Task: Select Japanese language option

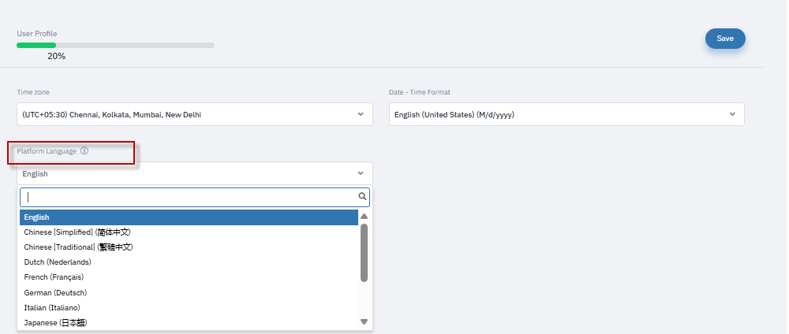Action: pos(55,322)
